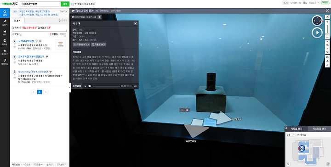
Task: Tick the search-within-current-map checkbox
Action: [73, 4]
